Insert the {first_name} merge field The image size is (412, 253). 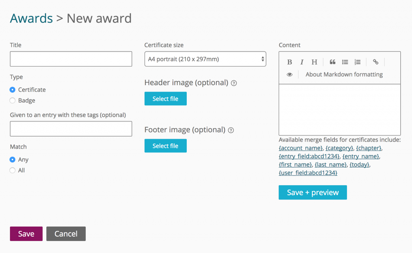[x=295, y=164]
